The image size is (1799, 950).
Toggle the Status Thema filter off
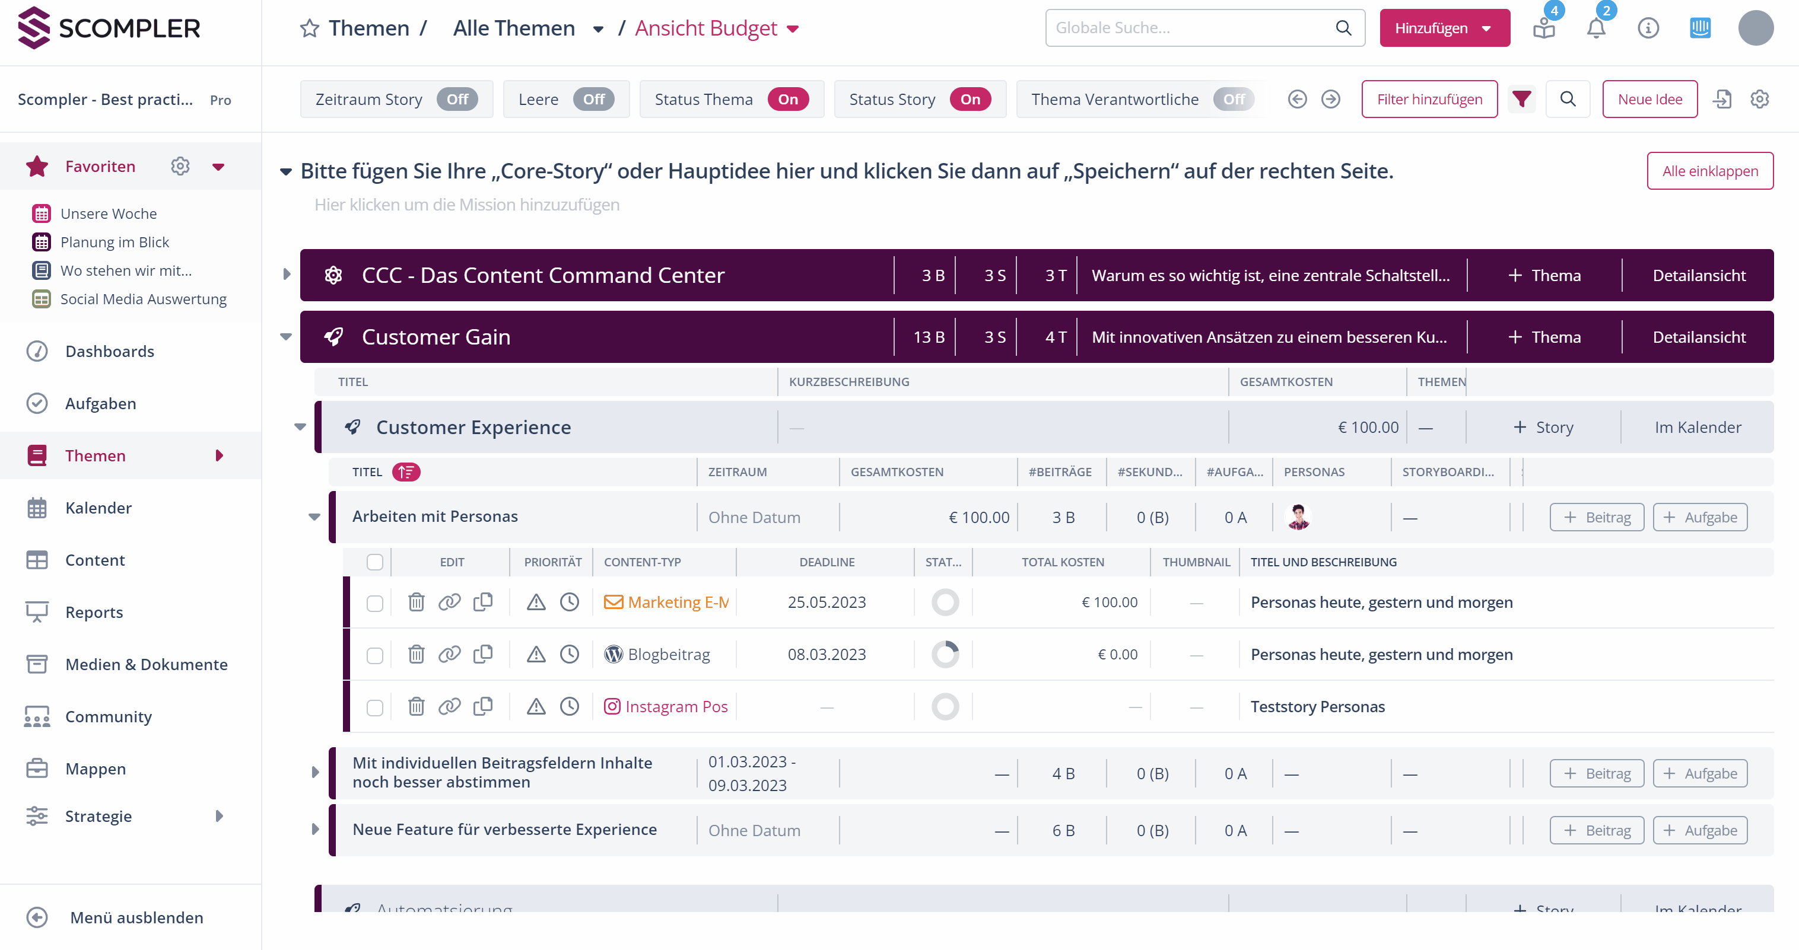pos(788,99)
